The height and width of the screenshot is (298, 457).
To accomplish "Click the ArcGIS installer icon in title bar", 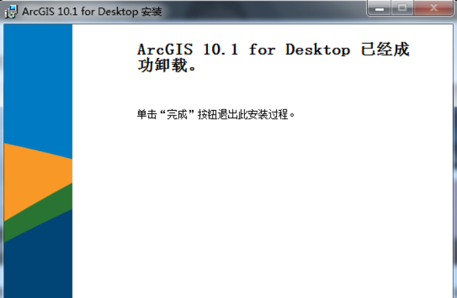I will click(11, 11).
